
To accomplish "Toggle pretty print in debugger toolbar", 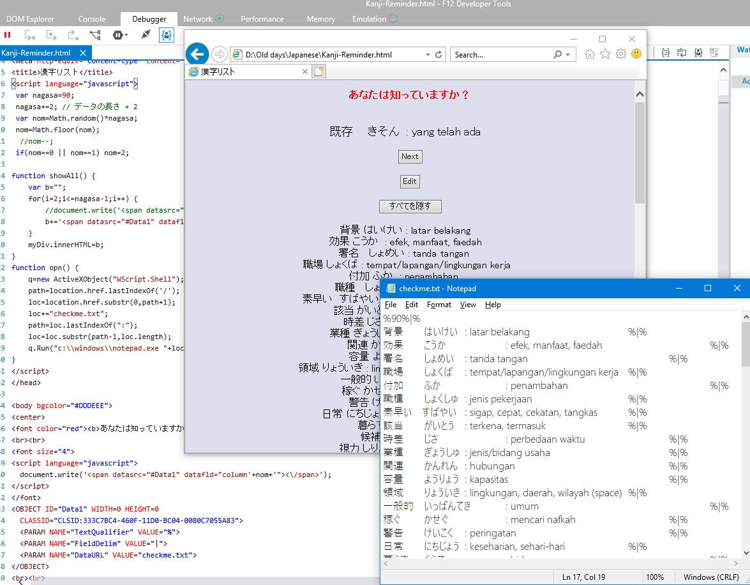I will (666, 53).
